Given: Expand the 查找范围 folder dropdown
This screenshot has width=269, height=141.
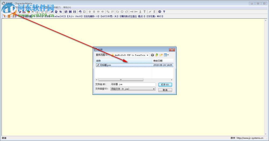Looking at the screenshot, I should (x=147, y=55).
